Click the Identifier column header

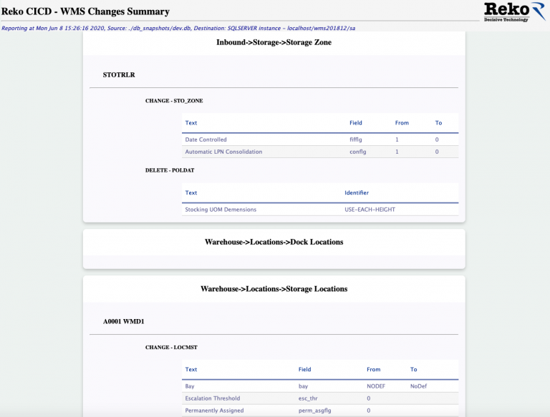357,192
